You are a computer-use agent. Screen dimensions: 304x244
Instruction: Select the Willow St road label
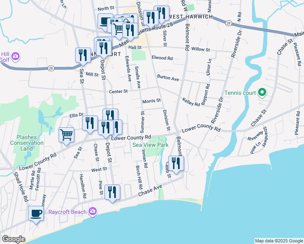[x=200, y=49]
